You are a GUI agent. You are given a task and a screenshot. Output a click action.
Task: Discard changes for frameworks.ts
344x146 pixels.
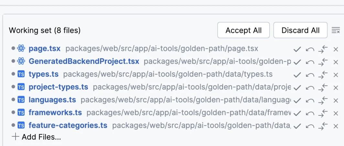[x=310, y=113]
